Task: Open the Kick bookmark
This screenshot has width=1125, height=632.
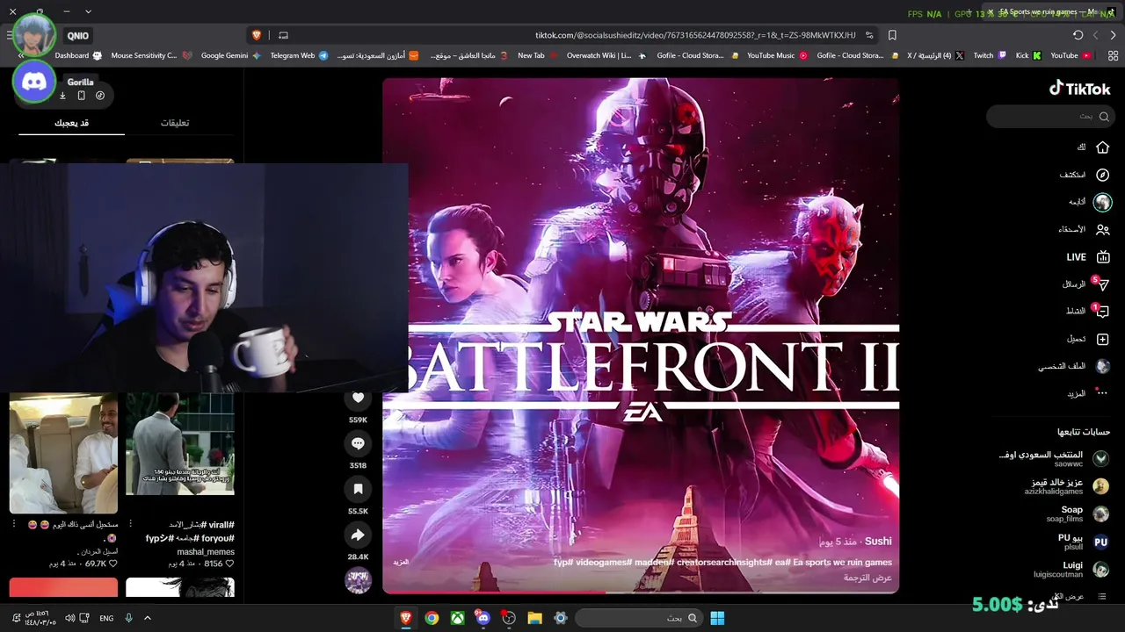Action: [x=1028, y=55]
